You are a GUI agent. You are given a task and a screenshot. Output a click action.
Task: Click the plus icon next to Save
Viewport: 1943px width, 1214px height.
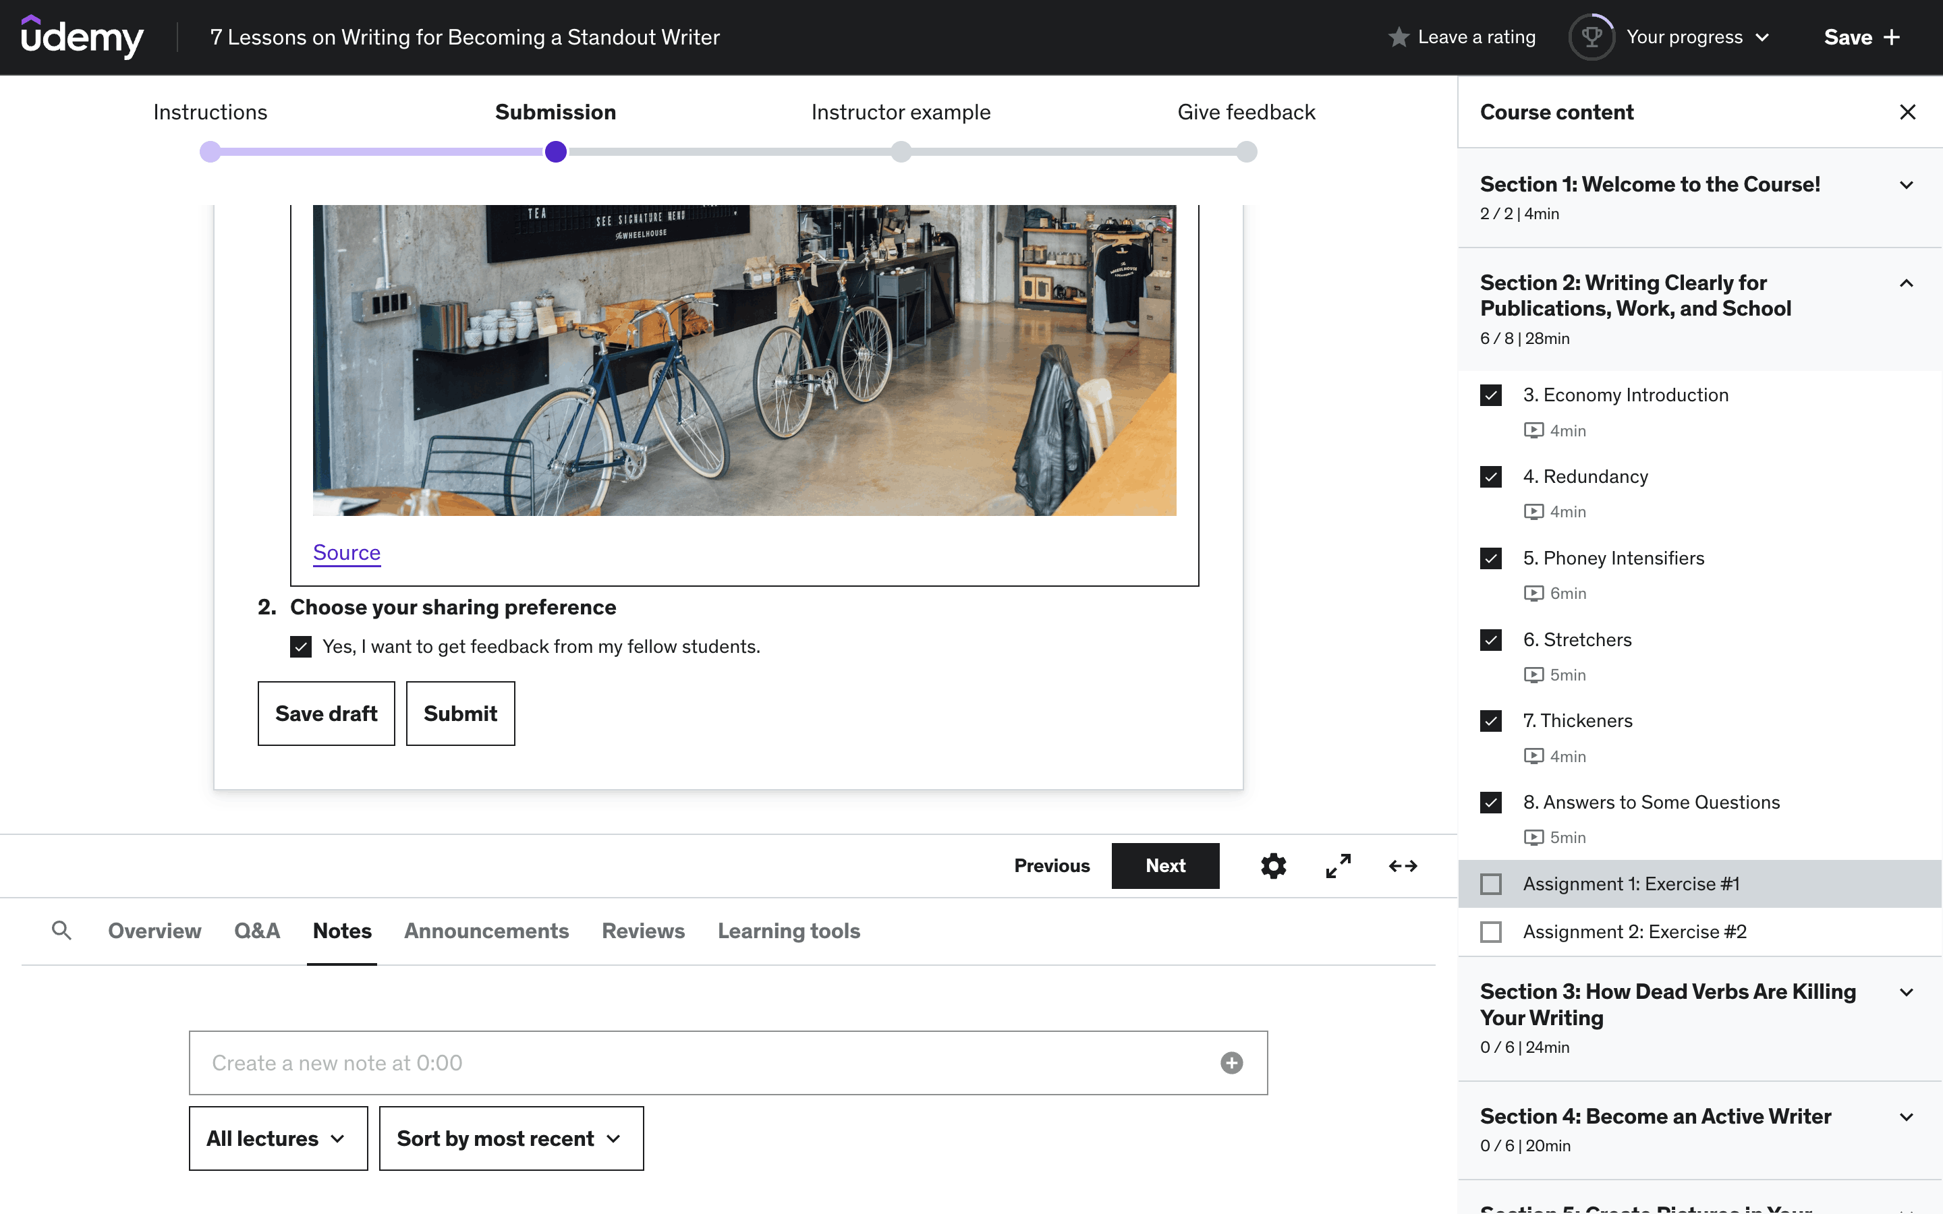click(1892, 37)
